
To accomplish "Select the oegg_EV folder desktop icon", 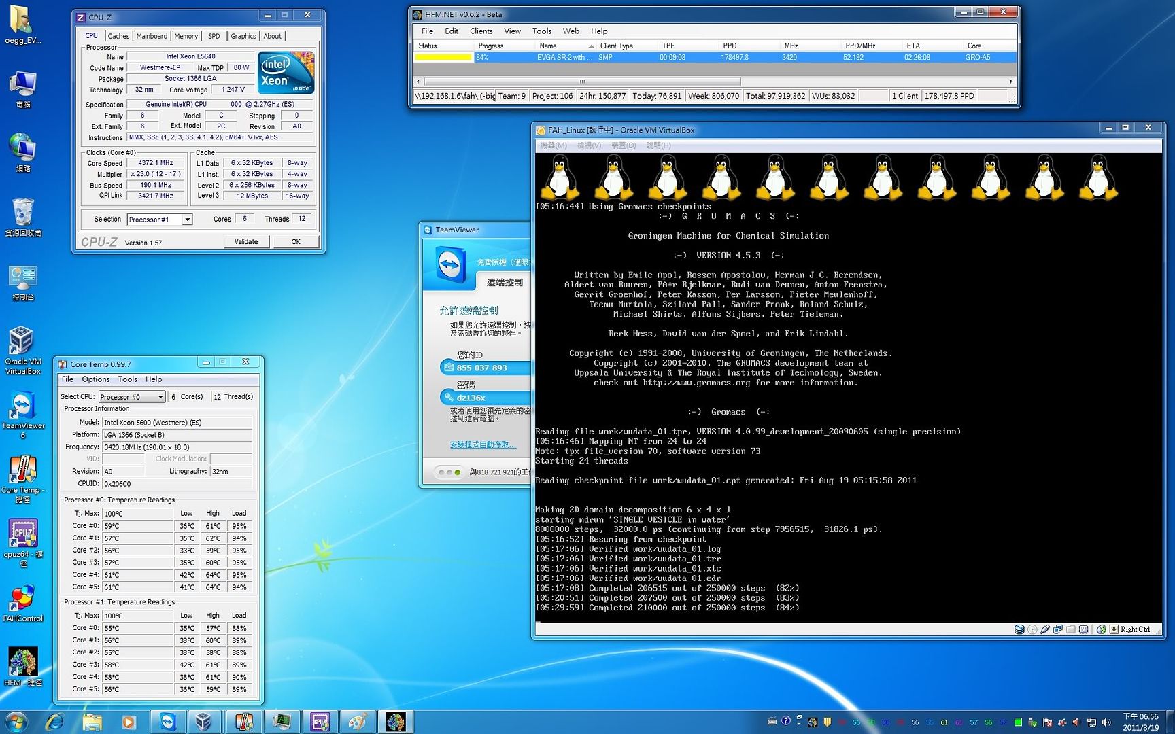I will (22, 25).
